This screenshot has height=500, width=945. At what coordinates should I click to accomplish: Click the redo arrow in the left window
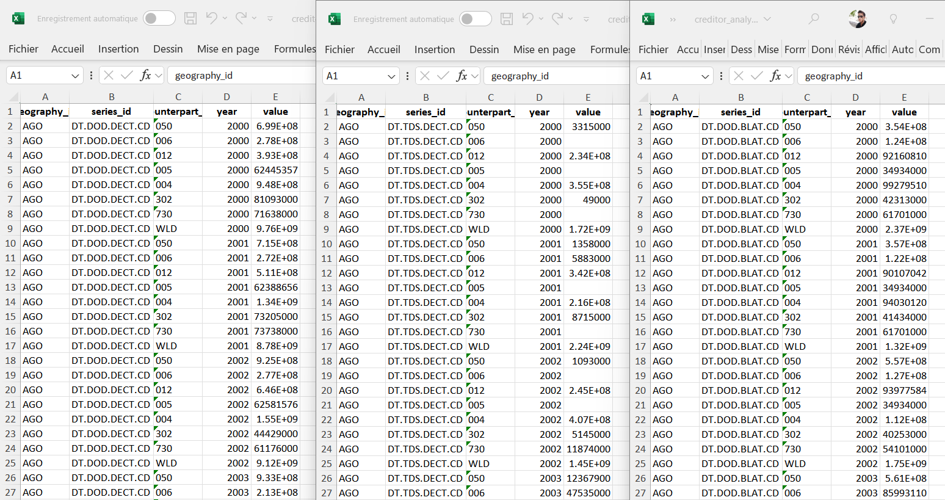(241, 18)
